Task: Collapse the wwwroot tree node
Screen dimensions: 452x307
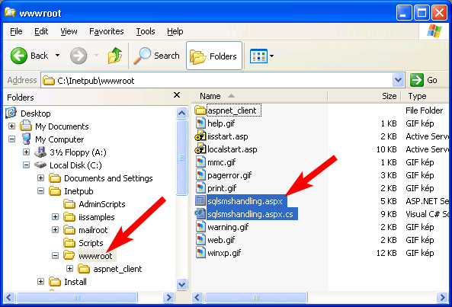Action: tap(55, 256)
